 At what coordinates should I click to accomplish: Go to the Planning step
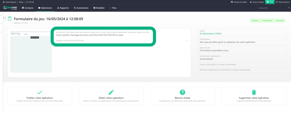280,21
